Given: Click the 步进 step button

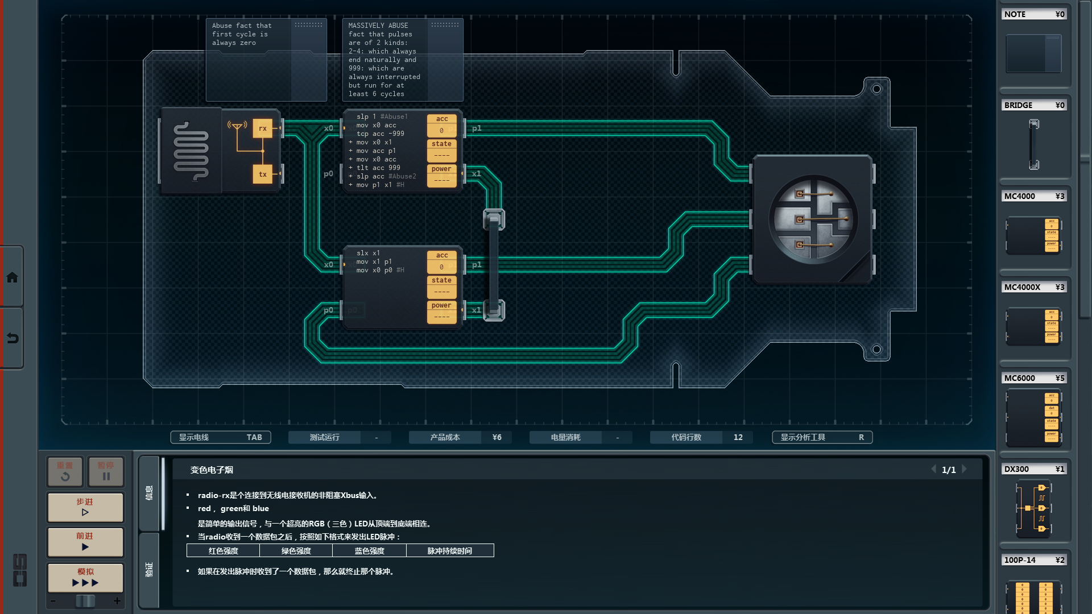Looking at the screenshot, I should (x=85, y=507).
